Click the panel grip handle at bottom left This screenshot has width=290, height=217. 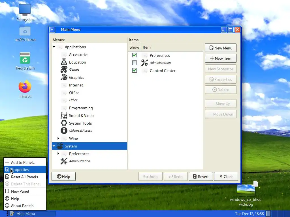click(x=7, y=214)
